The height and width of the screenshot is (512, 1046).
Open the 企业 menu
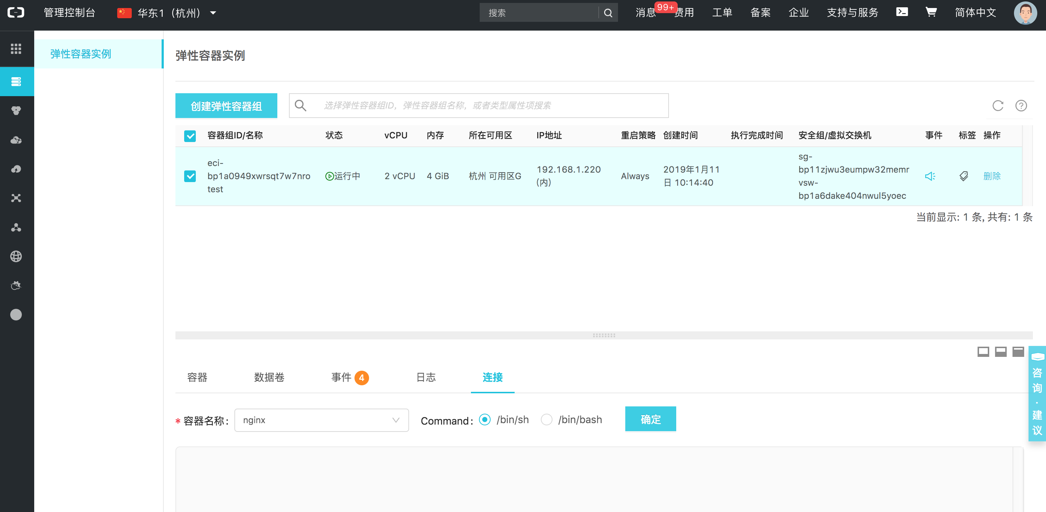798,13
